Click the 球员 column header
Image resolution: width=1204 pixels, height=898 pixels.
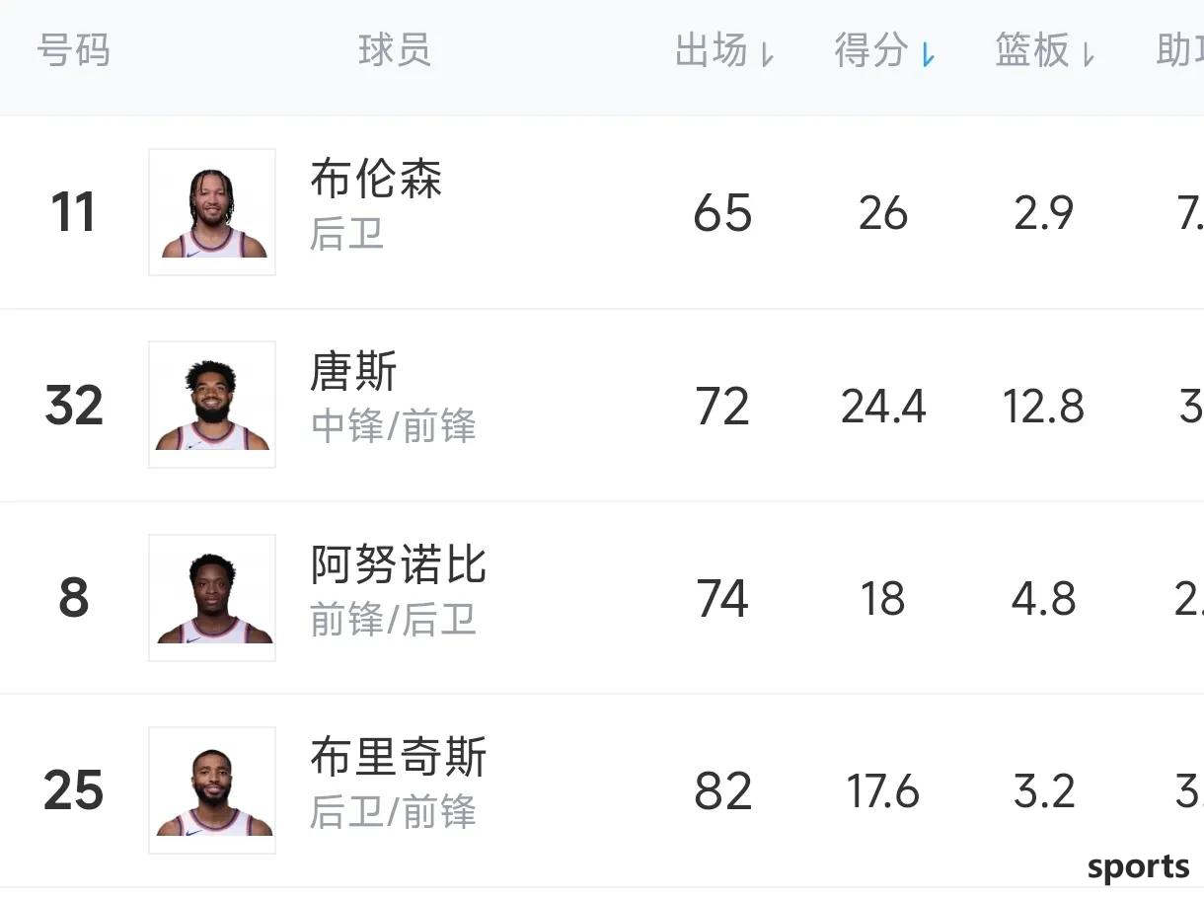click(395, 50)
